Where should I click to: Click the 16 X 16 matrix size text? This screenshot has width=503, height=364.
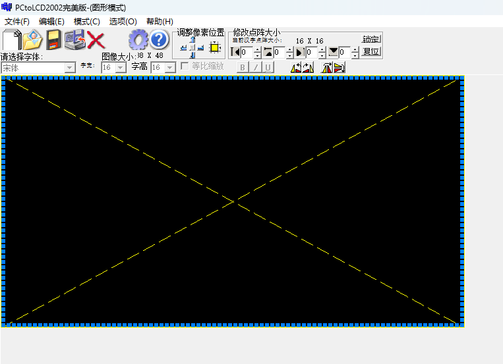[x=310, y=41]
